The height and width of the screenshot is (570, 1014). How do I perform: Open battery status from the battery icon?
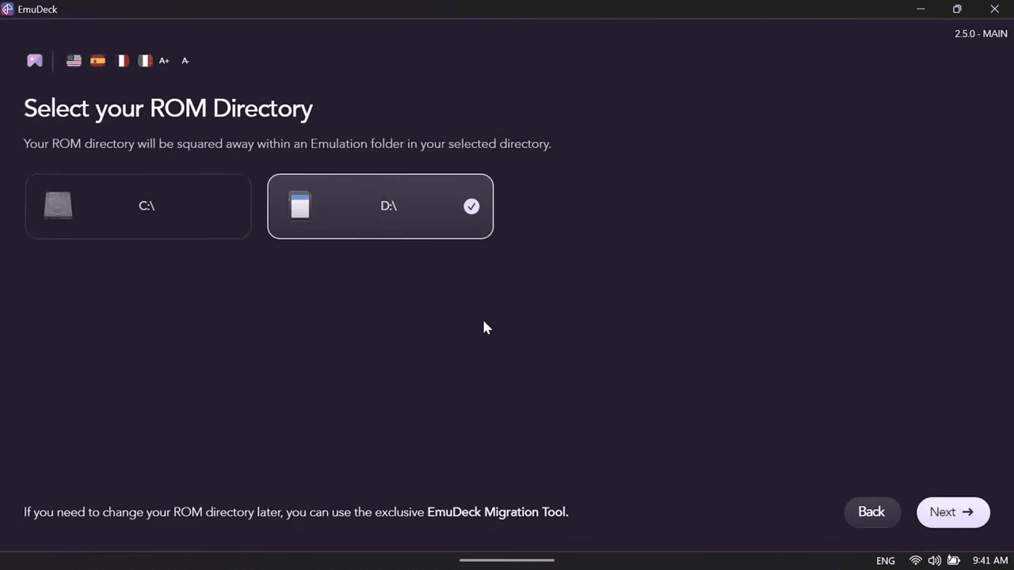point(954,560)
